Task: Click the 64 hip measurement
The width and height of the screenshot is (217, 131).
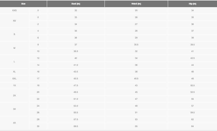Action: [x=192, y=126]
